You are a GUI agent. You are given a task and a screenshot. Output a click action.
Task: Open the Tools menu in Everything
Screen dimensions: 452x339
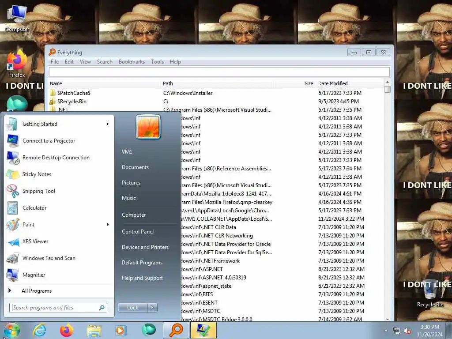[158, 62]
